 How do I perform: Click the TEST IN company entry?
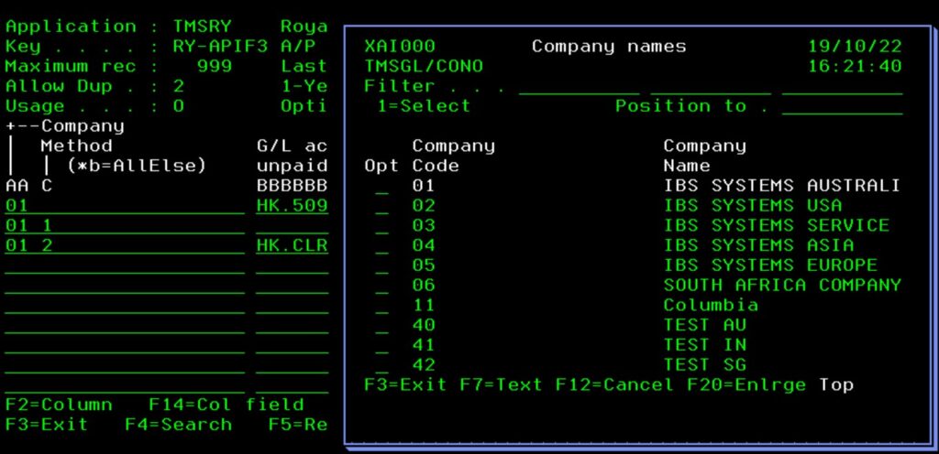click(x=704, y=345)
